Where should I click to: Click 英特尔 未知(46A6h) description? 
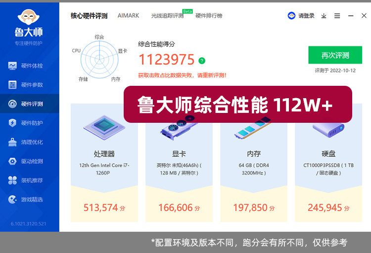(179, 169)
